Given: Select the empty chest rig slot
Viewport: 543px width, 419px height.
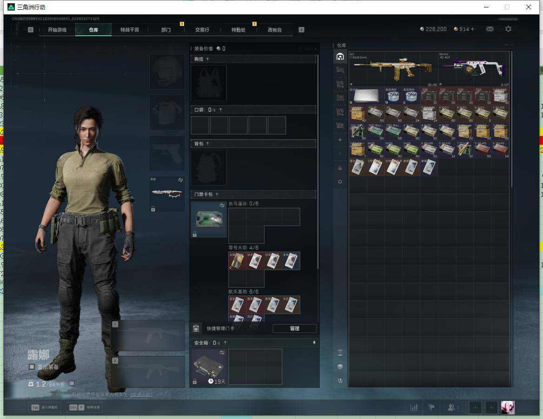Looking at the screenshot, I should [x=209, y=83].
